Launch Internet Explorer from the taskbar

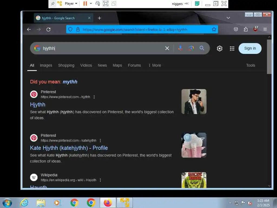coord(24,203)
